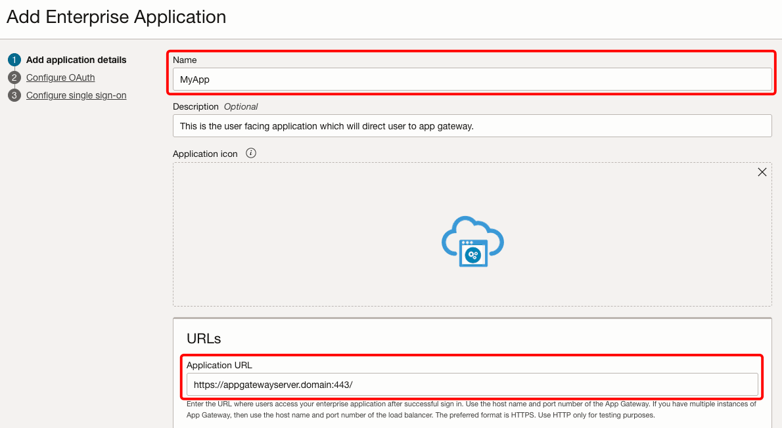782x428 pixels.
Task: Select step 1 circle indicator
Action: 14,60
